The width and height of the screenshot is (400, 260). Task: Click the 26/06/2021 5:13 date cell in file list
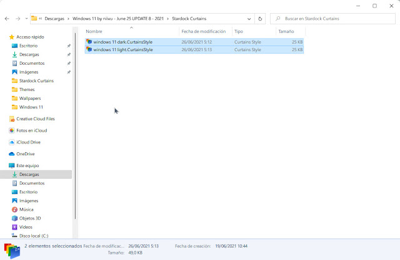[197, 50]
